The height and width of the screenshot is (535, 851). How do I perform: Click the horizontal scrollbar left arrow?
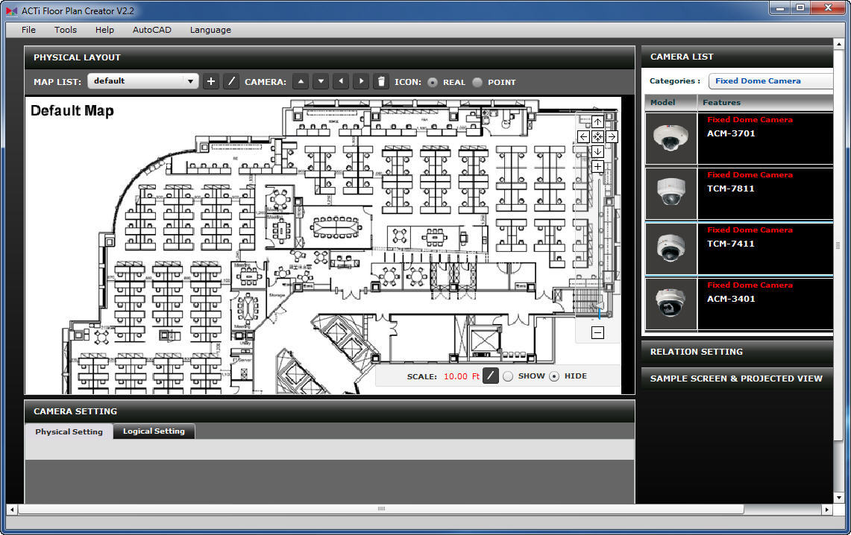tap(12, 510)
